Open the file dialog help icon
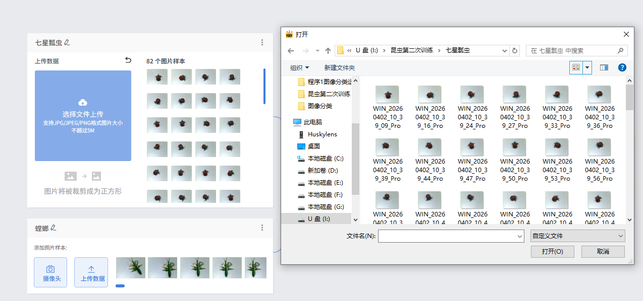The width and height of the screenshot is (643, 301). [622, 67]
